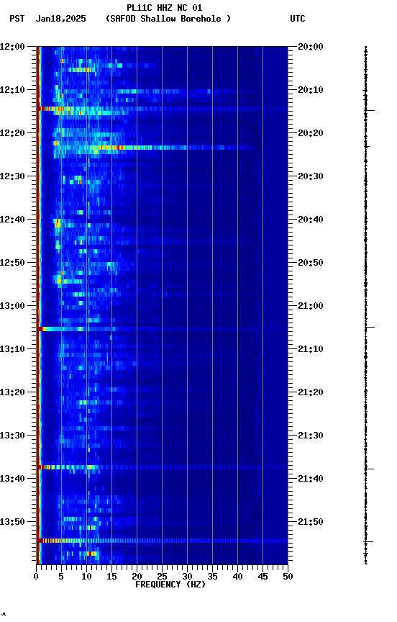Click the date label Jan18,2025

click(x=60, y=19)
